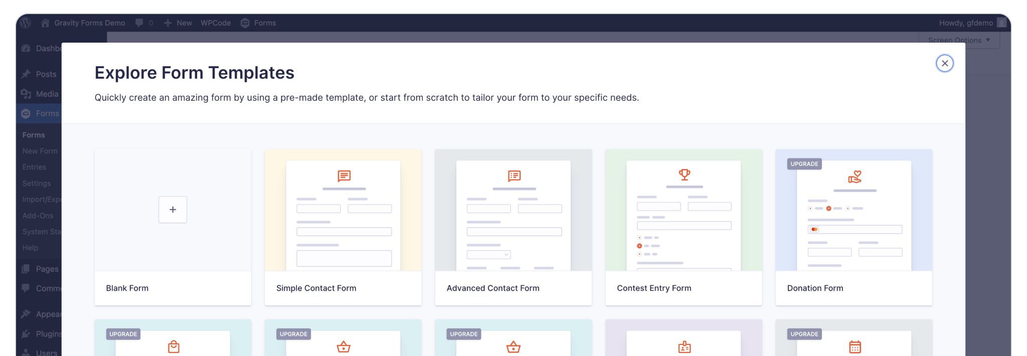Open Users in the sidebar
The height and width of the screenshot is (356, 1027).
coord(40,352)
